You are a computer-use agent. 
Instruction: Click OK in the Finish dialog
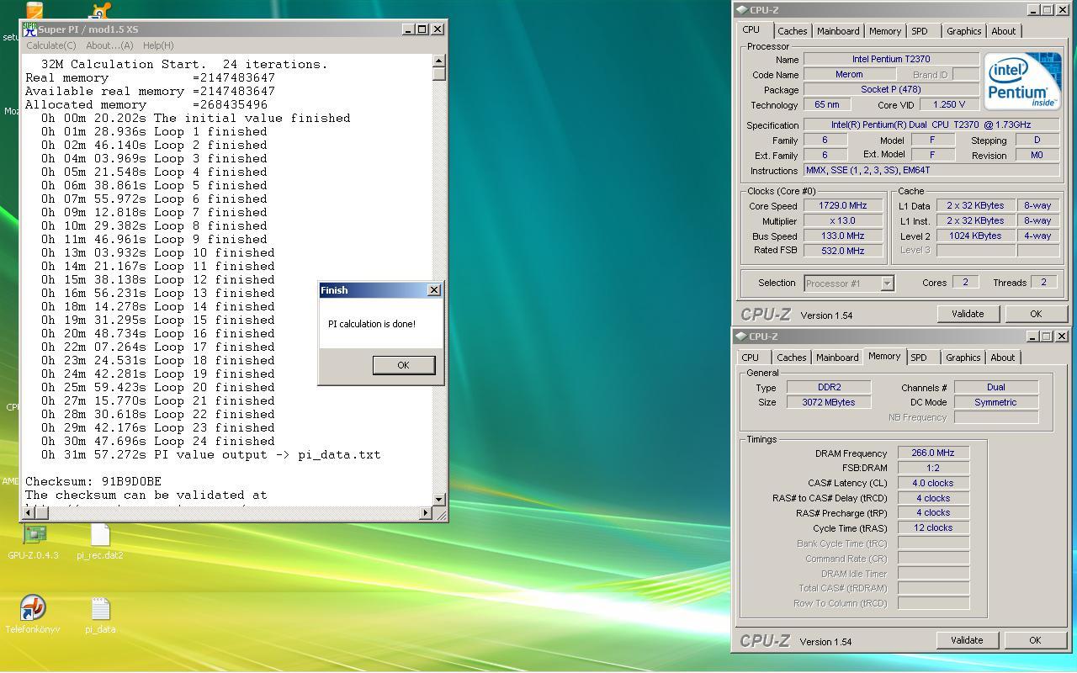[403, 365]
